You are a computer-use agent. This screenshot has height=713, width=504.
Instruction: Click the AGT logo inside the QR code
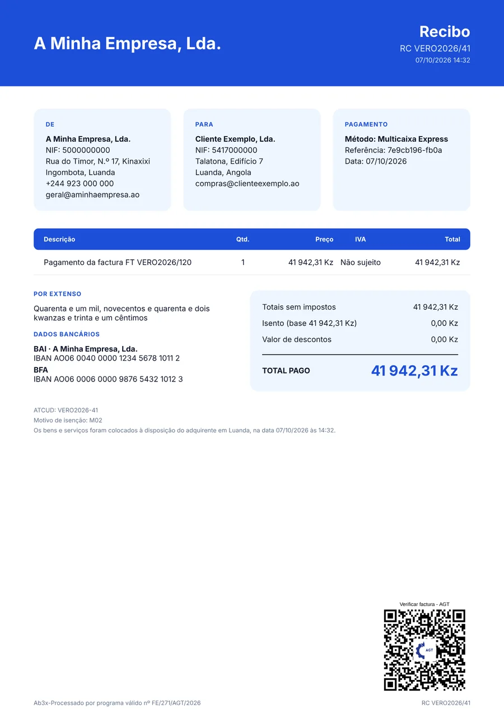425,650
